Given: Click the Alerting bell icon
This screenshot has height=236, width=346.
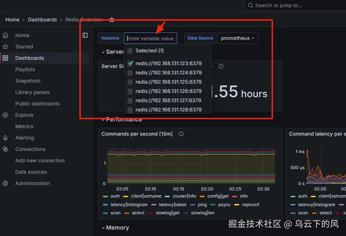Looking at the screenshot, I should point(5,138).
